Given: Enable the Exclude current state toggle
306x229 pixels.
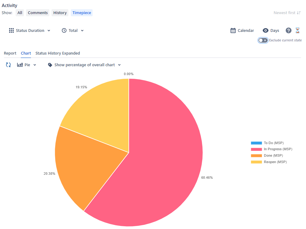Looking at the screenshot, I should 263,40.
